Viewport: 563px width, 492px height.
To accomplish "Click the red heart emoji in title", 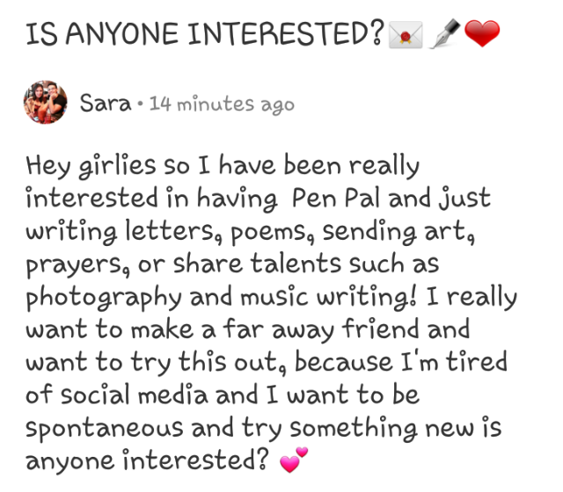I will [482, 33].
